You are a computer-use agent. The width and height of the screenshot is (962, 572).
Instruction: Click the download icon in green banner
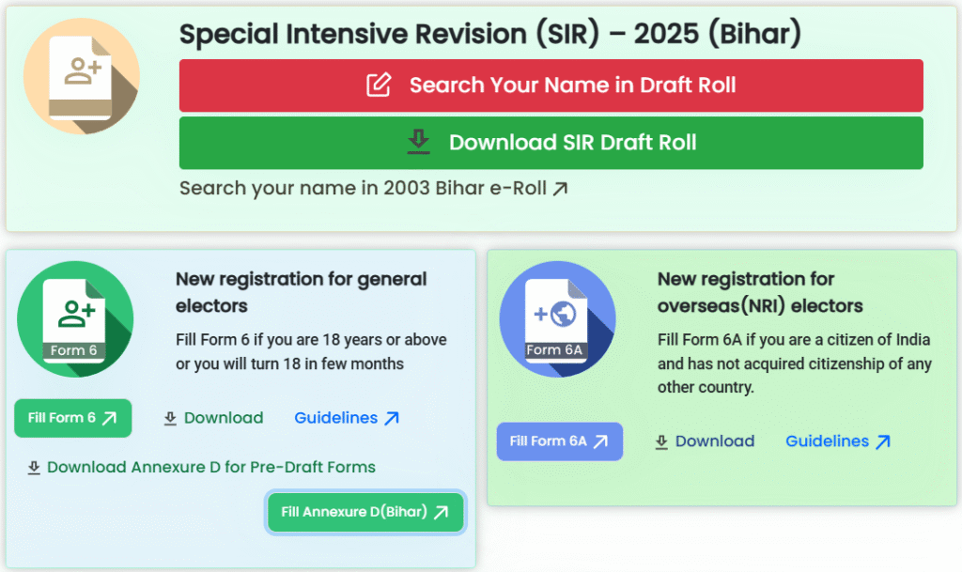[x=418, y=143]
